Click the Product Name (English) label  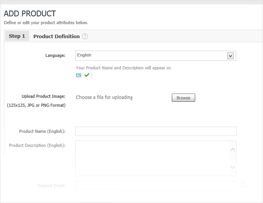[42, 131]
